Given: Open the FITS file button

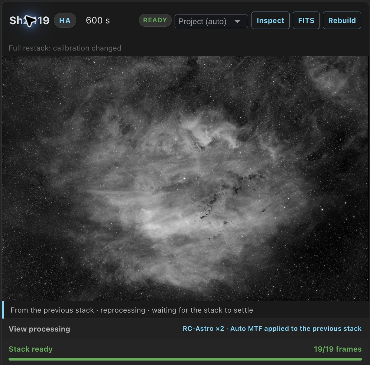Looking at the screenshot, I should tap(306, 20).
